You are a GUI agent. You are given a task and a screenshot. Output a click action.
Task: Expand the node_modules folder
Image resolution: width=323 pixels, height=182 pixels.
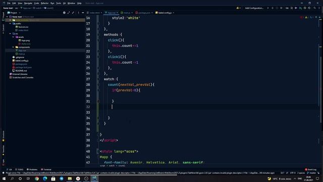(x=10, y=20)
